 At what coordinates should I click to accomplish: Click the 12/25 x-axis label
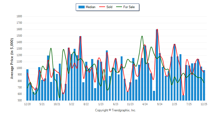(204, 104)
